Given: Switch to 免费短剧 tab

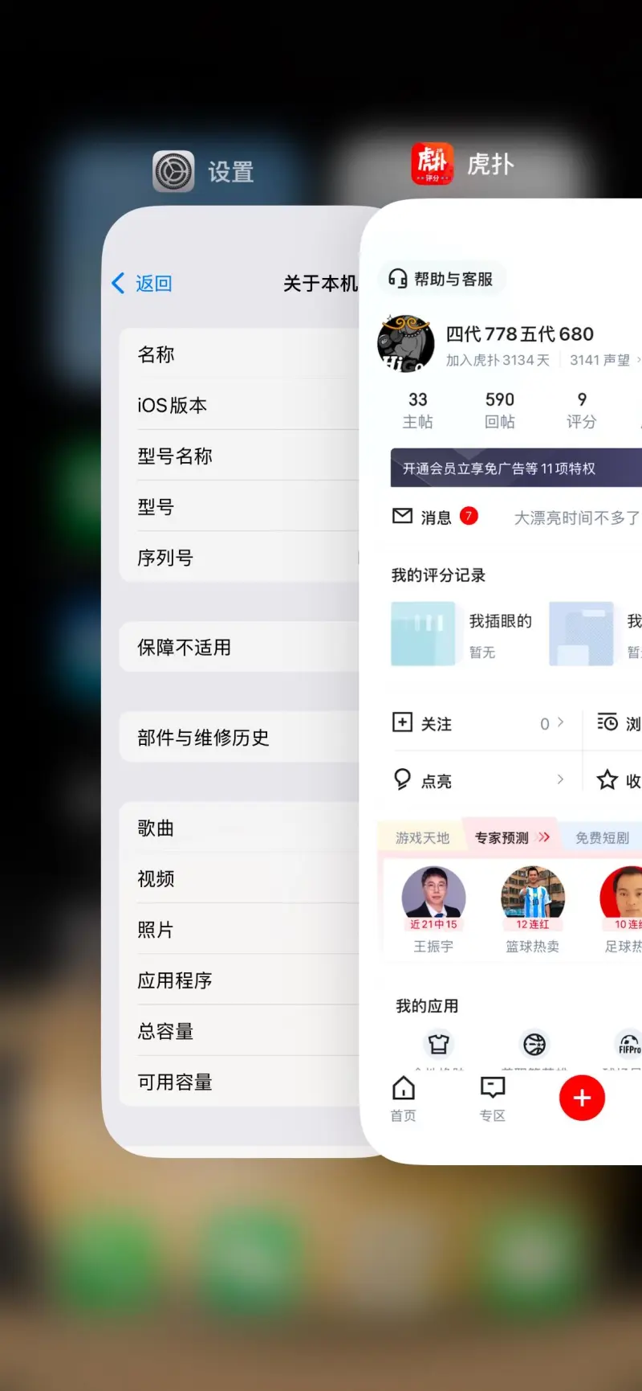Looking at the screenshot, I should pyautogui.click(x=602, y=838).
